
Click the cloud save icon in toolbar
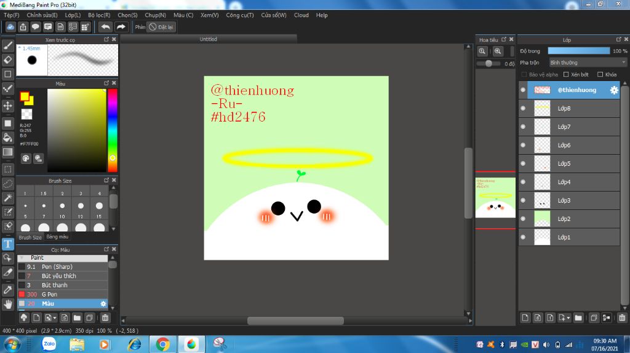10,27
